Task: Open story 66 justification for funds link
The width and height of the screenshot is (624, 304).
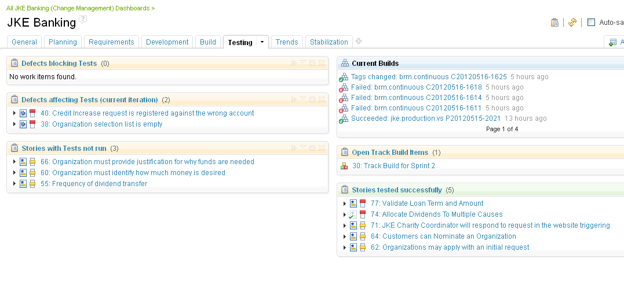Action: pyautogui.click(x=147, y=161)
